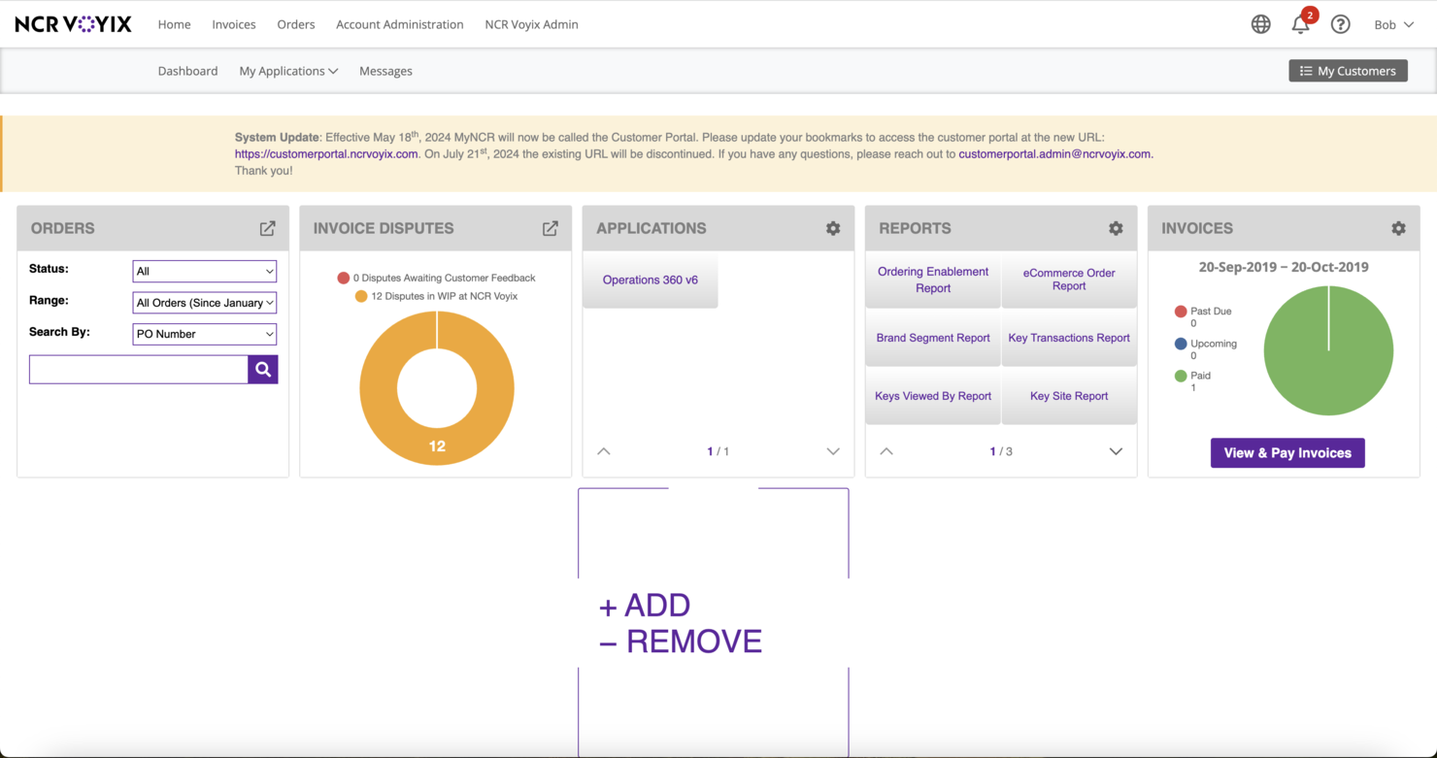Open the Orders menu
Viewport: 1437px width, 758px height.
[296, 24]
